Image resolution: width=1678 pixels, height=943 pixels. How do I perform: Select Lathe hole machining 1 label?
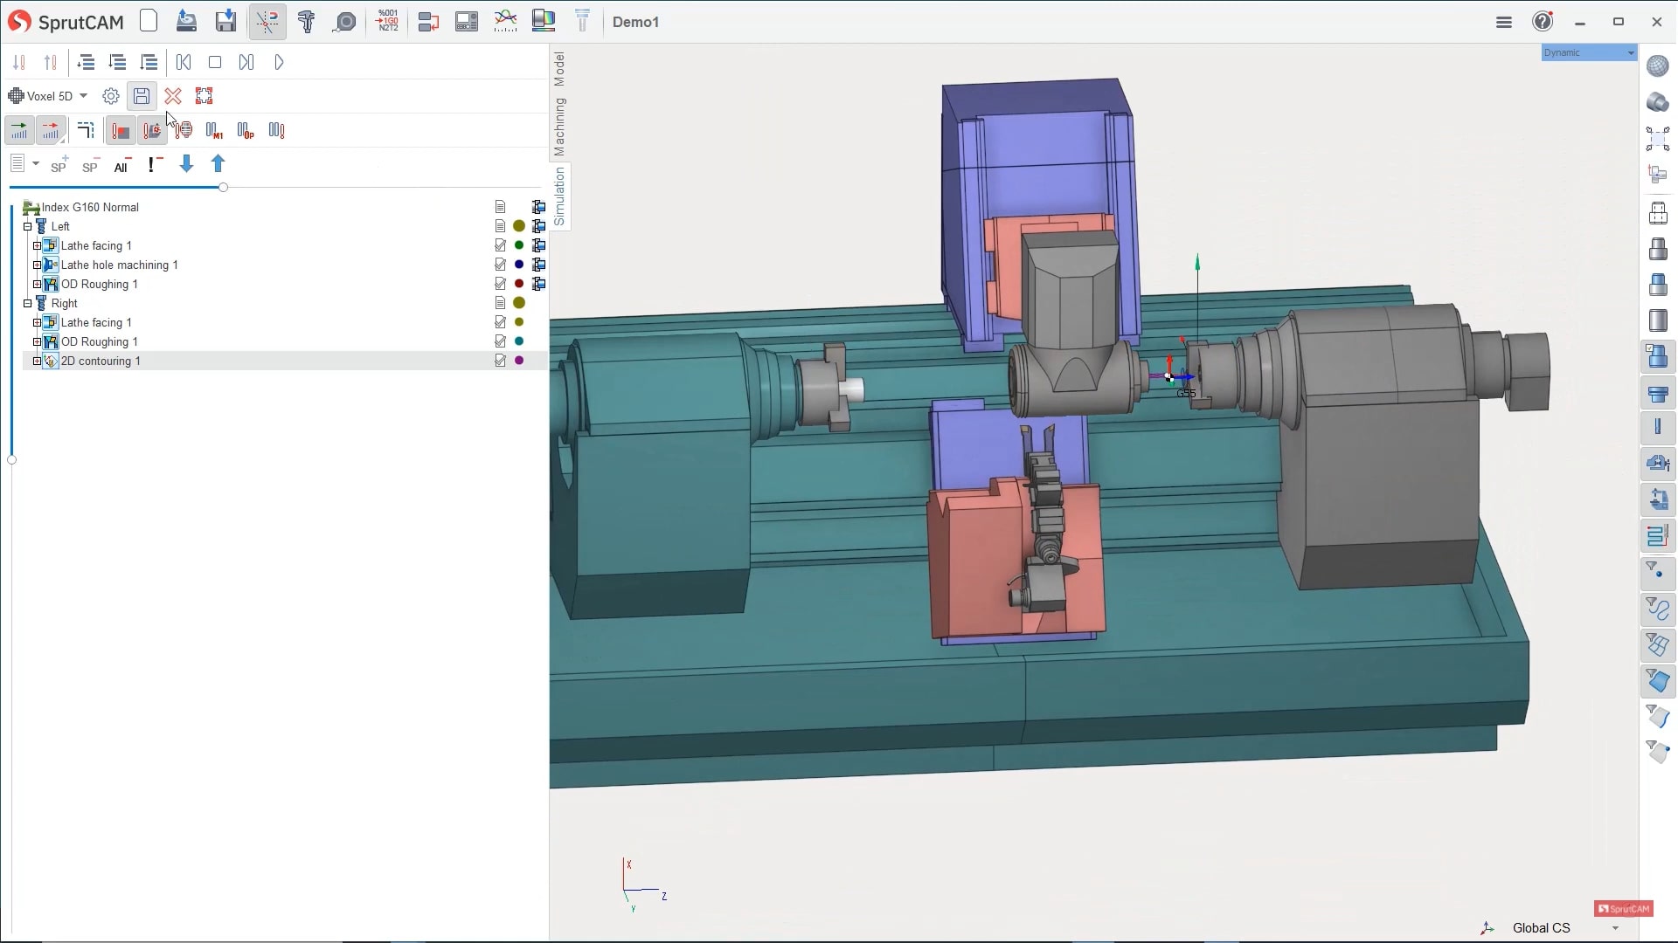point(119,265)
